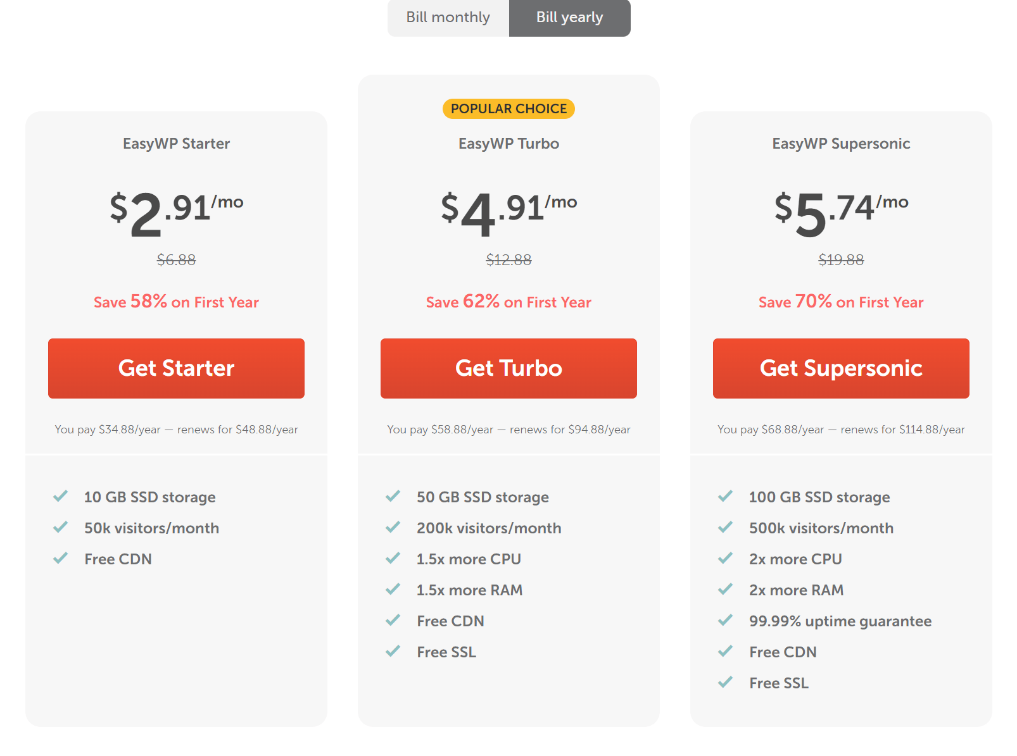1017x756 pixels.
Task: Click the Get Turbo button
Action: (x=508, y=368)
